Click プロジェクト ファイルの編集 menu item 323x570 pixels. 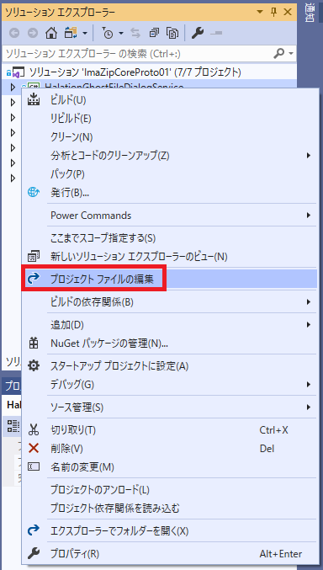tap(169, 279)
